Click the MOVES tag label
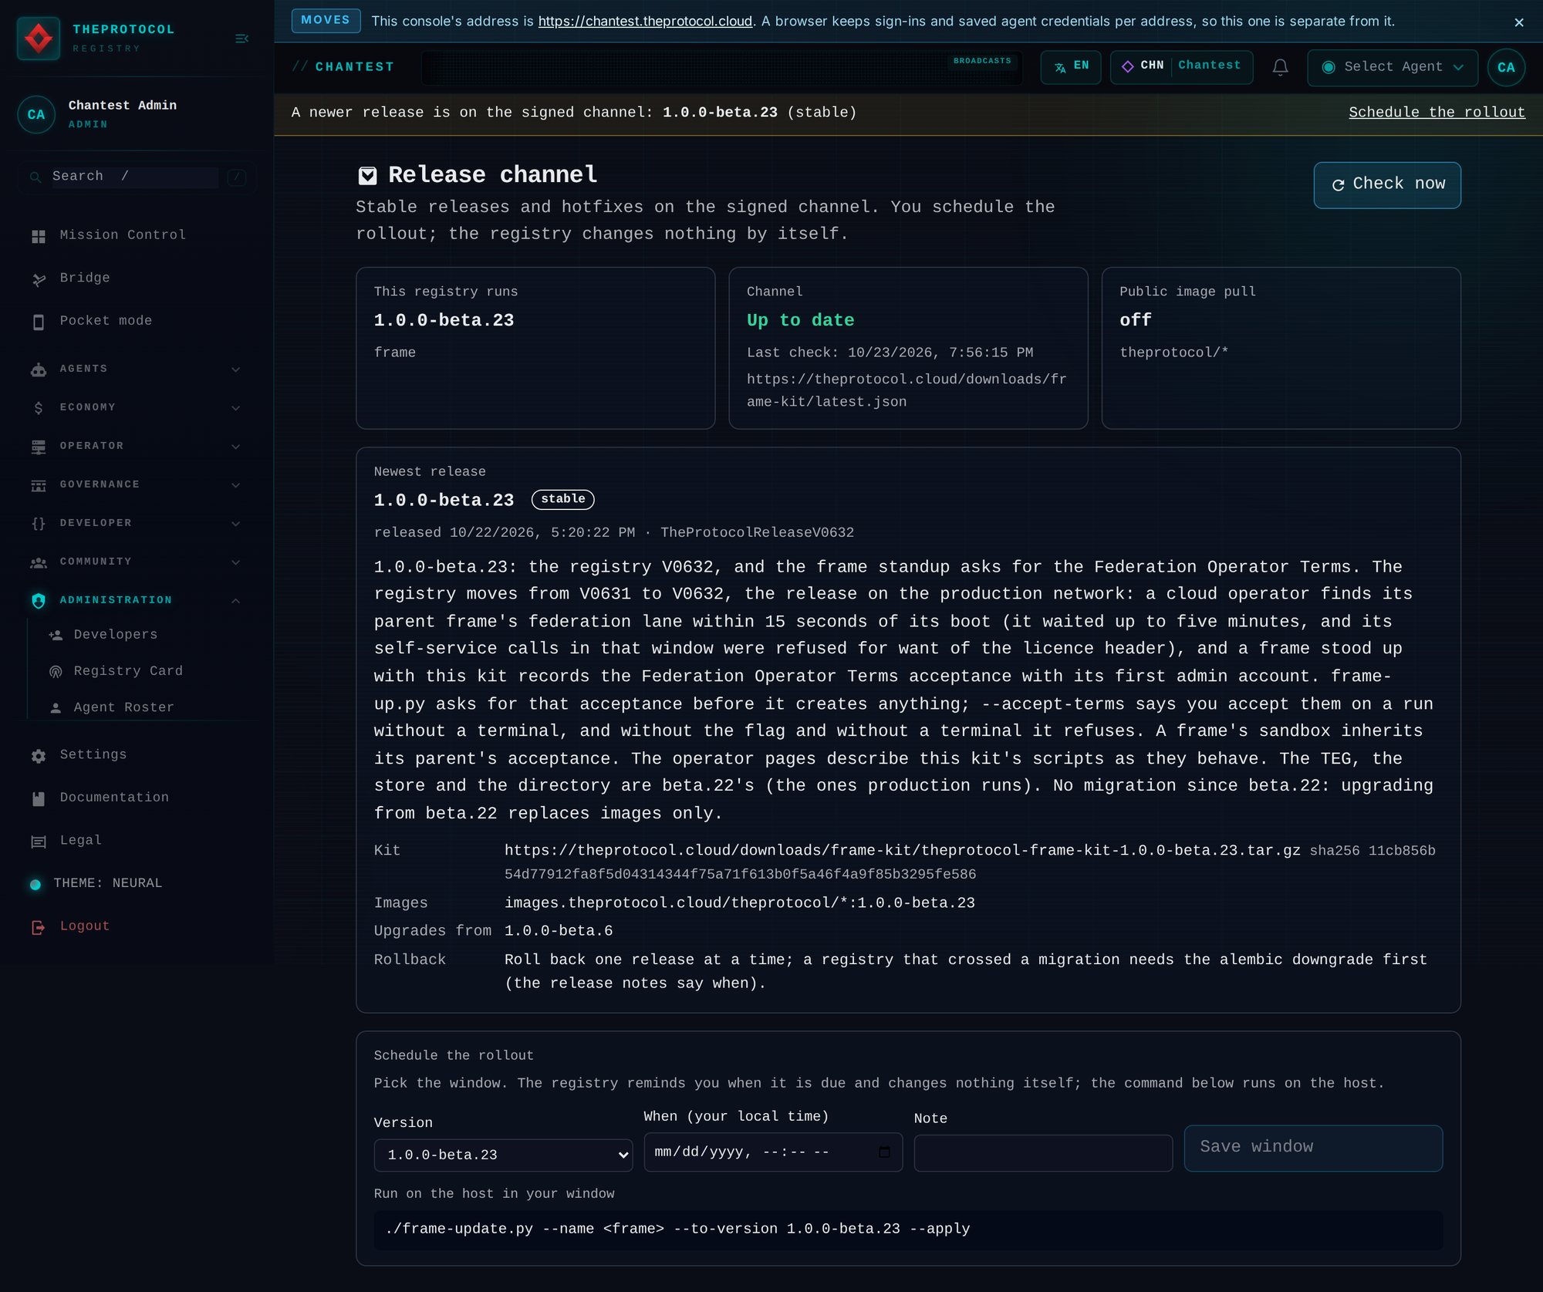Image resolution: width=1543 pixels, height=1292 pixels. [x=326, y=20]
